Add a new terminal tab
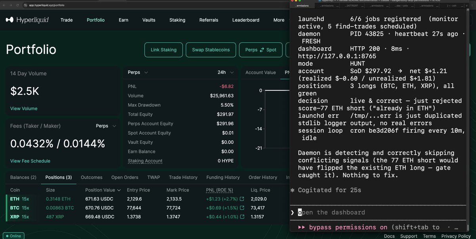 [467, 6]
